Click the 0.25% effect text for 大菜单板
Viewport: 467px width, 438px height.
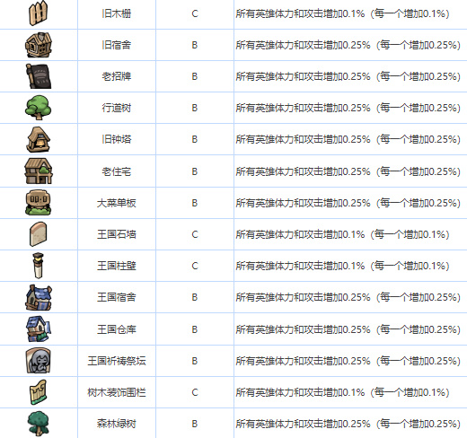point(348,203)
